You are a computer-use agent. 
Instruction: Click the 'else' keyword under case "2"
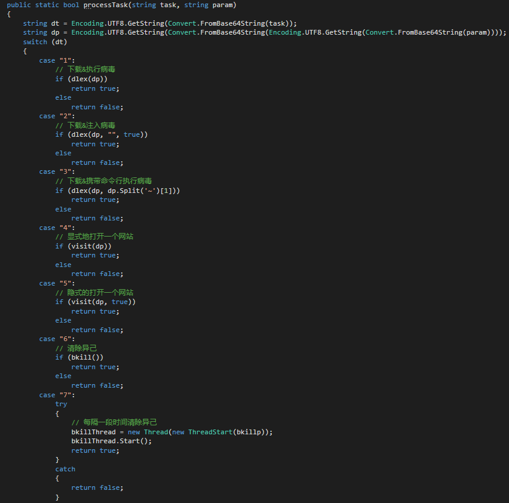click(x=63, y=153)
